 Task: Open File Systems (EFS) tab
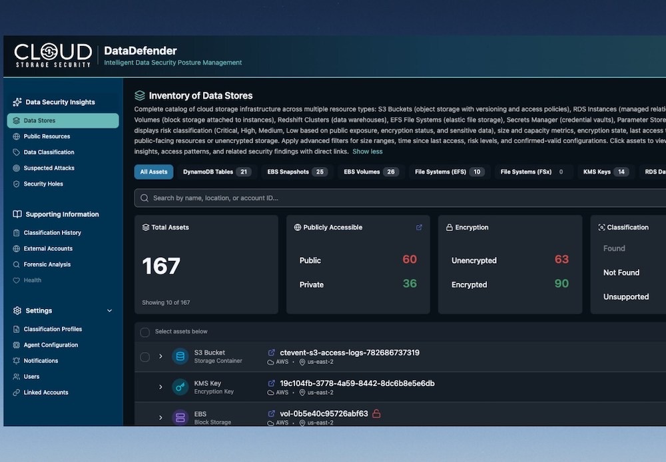click(x=448, y=172)
